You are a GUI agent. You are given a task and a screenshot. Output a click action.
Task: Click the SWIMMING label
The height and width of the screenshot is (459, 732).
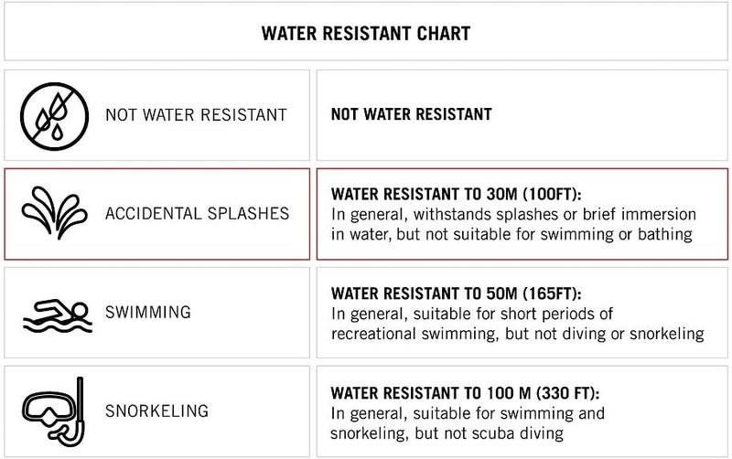coord(148,312)
